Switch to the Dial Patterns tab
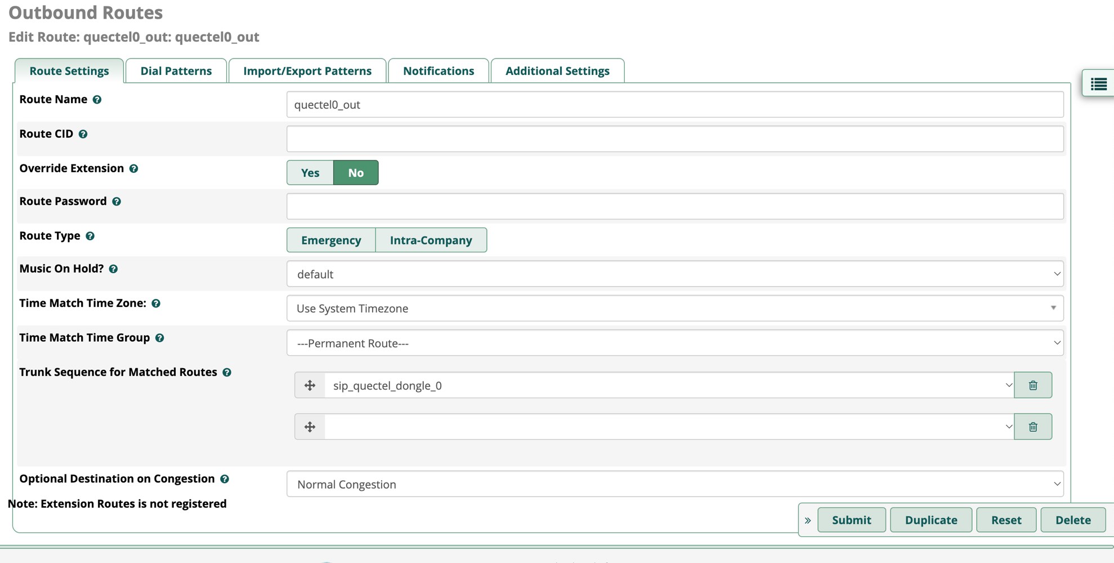Image resolution: width=1114 pixels, height=563 pixels. [176, 71]
